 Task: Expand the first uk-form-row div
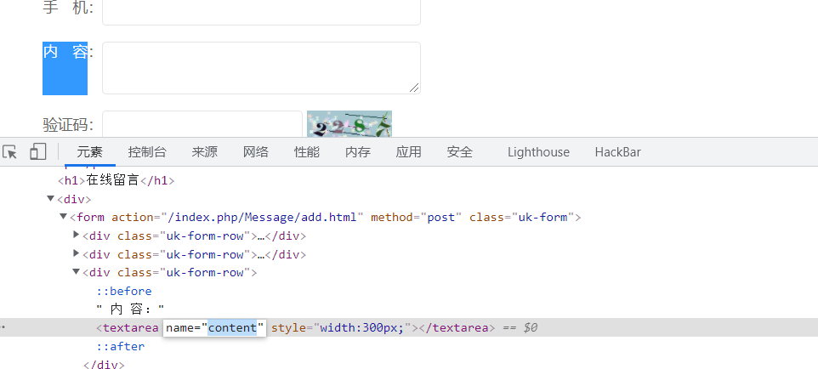pos(77,235)
